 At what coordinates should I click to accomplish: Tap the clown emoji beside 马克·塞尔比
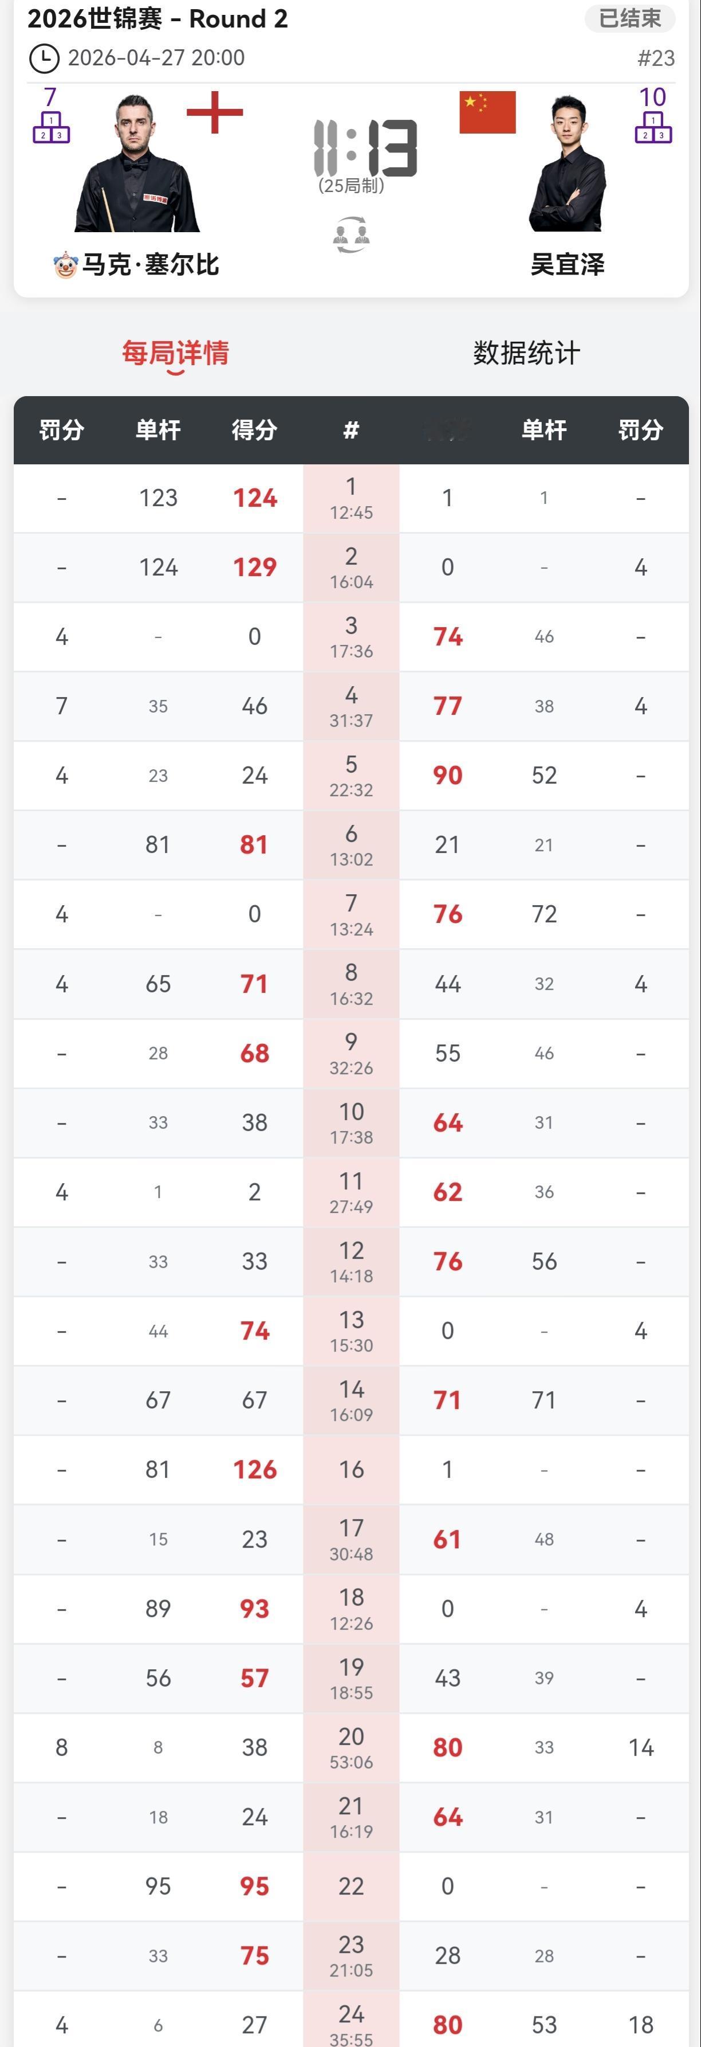pyautogui.click(x=65, y=265)
